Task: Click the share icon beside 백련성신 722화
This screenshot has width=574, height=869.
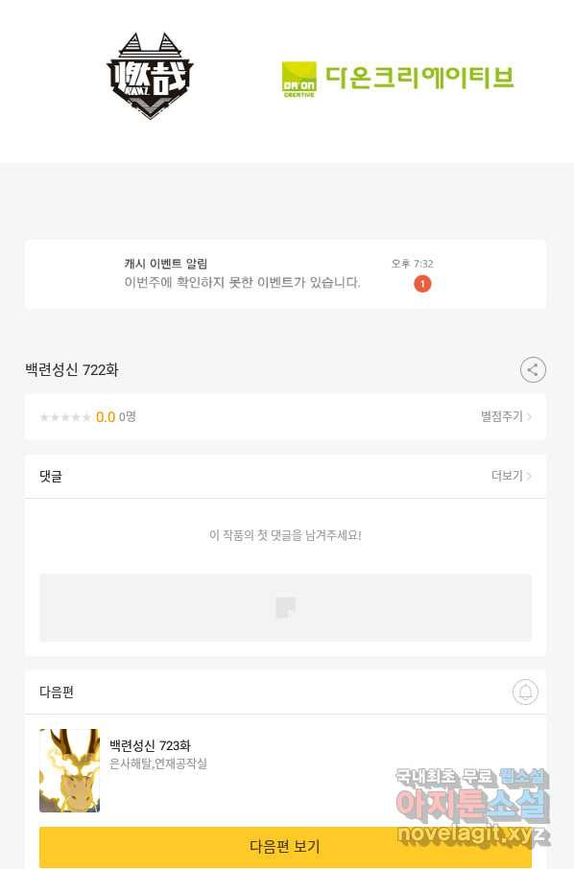Action: pos(533,369)
